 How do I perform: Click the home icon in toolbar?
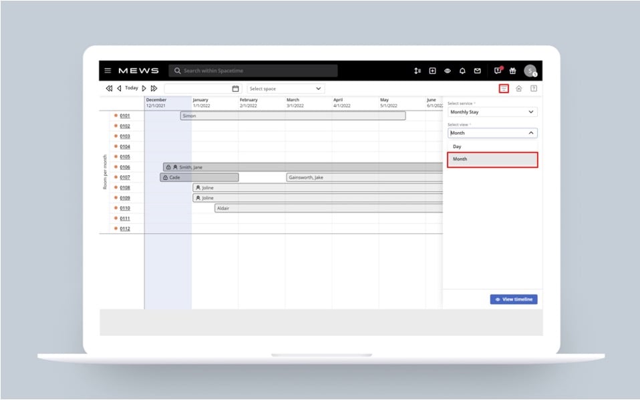tap(518, 89)
